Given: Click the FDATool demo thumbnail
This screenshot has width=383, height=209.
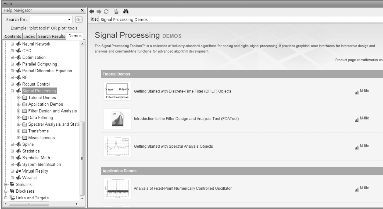Looking at the screenshot, I should (x=117, y=119).
